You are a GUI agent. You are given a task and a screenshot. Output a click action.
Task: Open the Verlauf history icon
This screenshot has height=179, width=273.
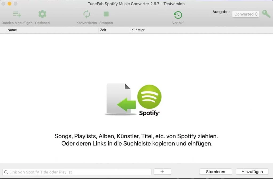click(x=178, y=15)
